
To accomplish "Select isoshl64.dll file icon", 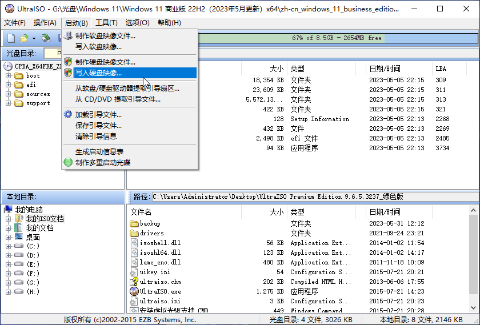I will pyautogui.click(x=134, y=253).
